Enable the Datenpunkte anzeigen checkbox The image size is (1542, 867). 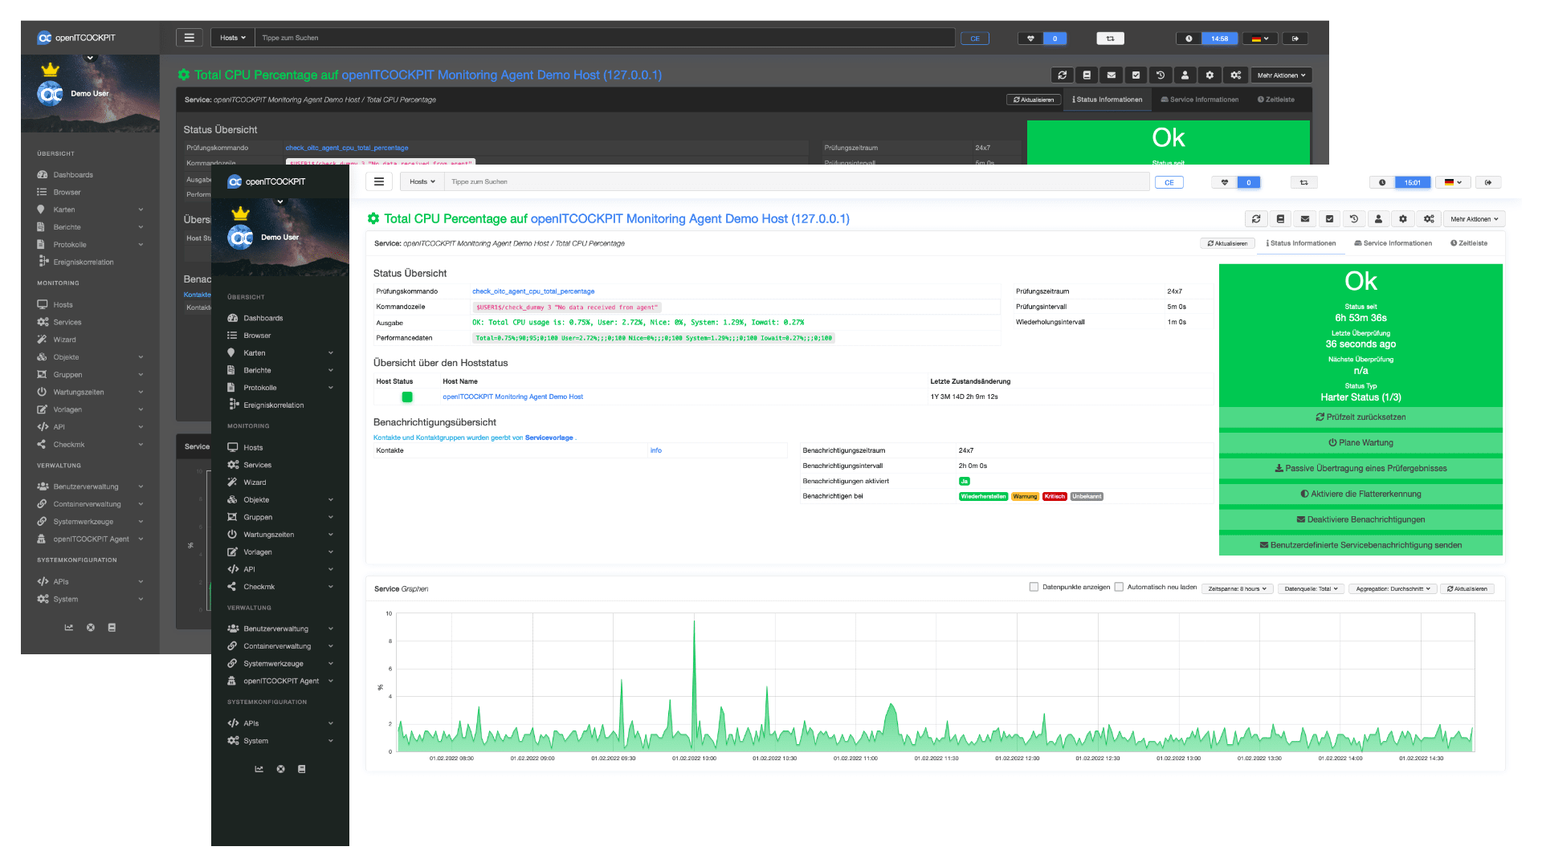pos(1034,587)
